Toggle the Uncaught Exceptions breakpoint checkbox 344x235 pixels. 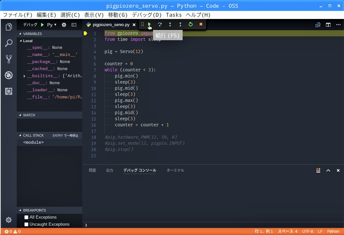tap(26, 224)
